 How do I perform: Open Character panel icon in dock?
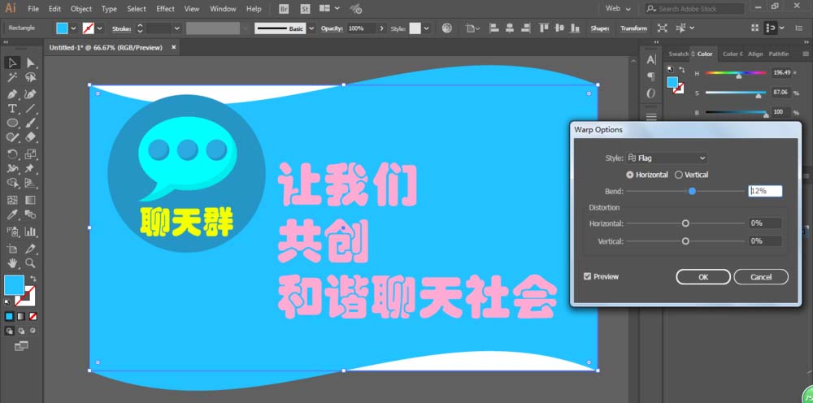pyautogui.click(x=651, y=60)
